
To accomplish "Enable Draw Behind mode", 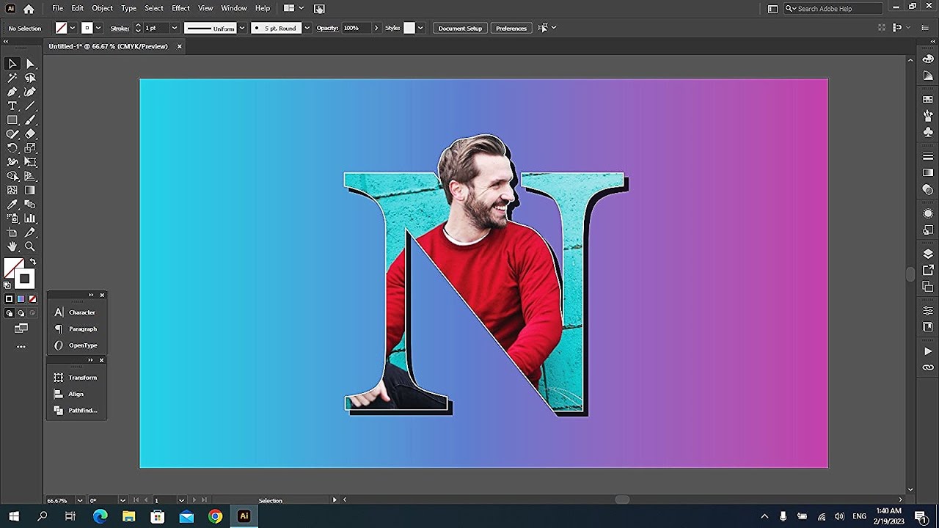I will click(x=21, y=313).
